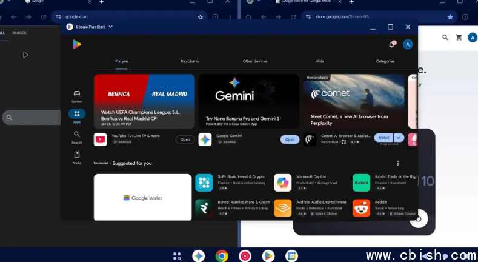Launch YouTube Music from the shelf
478x262 pixels.
245,256
